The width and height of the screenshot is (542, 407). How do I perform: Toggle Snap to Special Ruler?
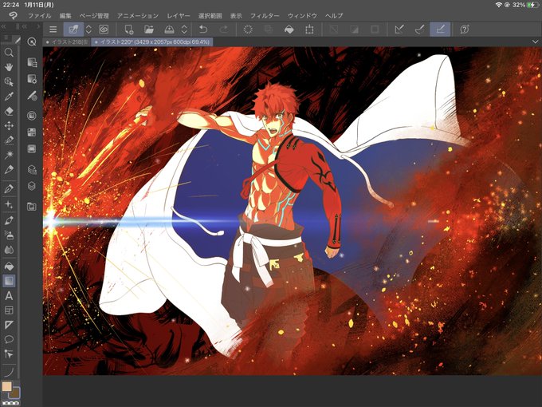click(419, 30)
